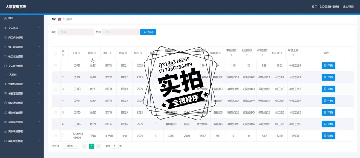Select the checkbox for row 正真
Image resolution: width=360 pixels, height=158 pixels.
click(56, 136)
